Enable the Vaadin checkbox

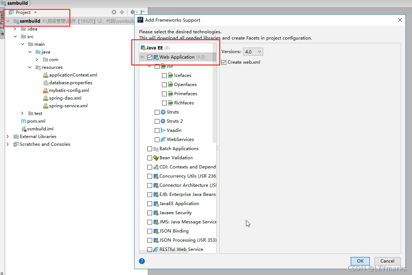coord(157,130)
